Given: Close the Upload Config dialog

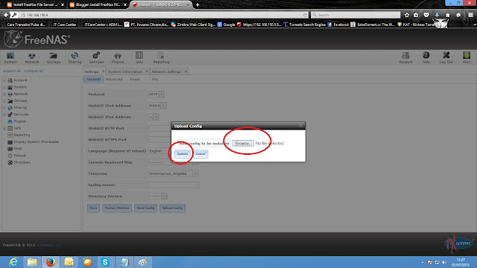Looking at the screenshot, I should 300,126.
